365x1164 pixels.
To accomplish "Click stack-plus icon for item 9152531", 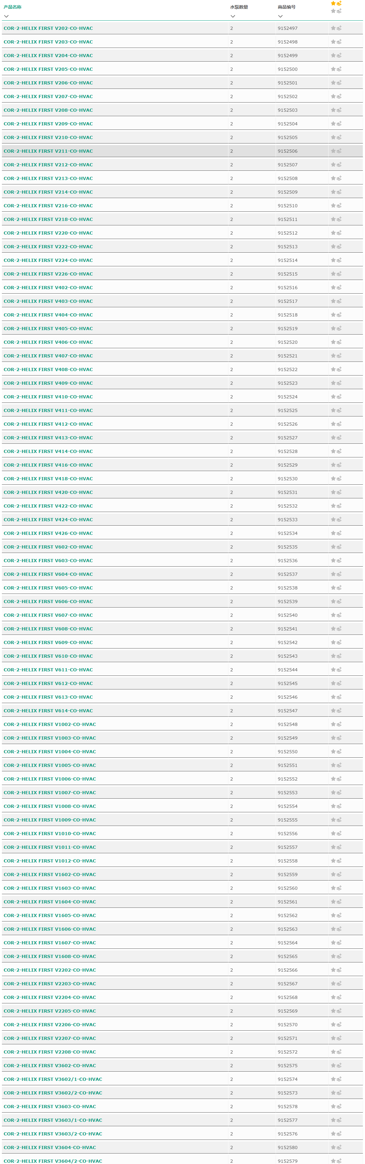I will click(339, 492).
